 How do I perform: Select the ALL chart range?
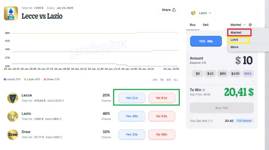[x=176, y=80]
